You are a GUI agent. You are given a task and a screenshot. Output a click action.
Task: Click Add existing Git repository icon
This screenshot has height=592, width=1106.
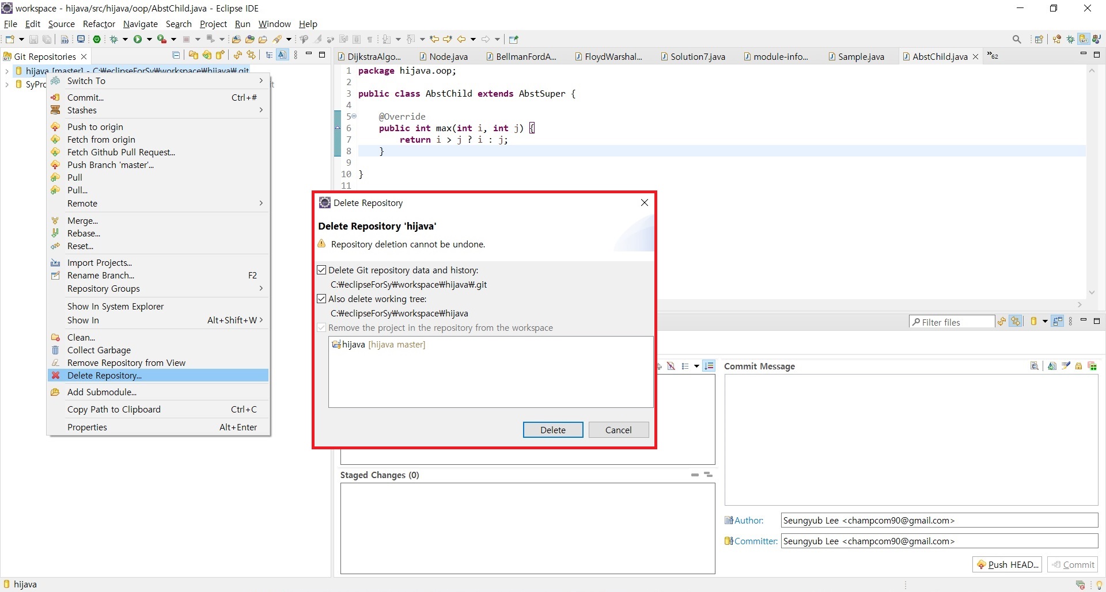tap(193, 55)
